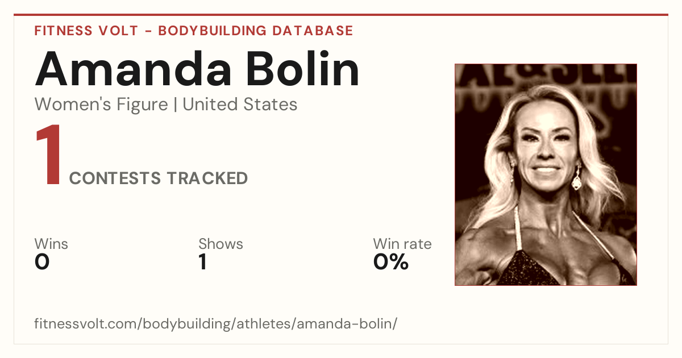Click the Fitness Volt header text
The image size is (682, 358).
(x=86, y=31)
